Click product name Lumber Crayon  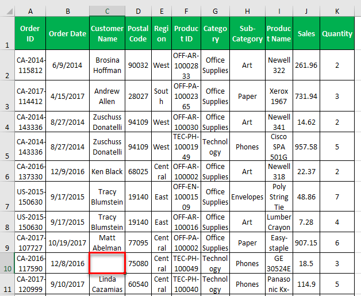[x=279, y=222]
